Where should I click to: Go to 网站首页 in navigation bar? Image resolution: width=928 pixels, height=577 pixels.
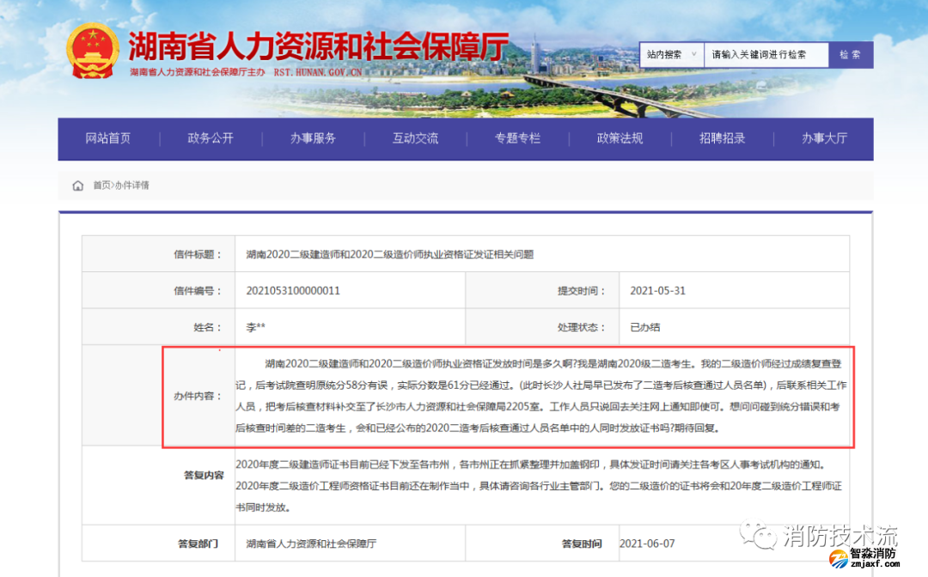click(108, 138)
